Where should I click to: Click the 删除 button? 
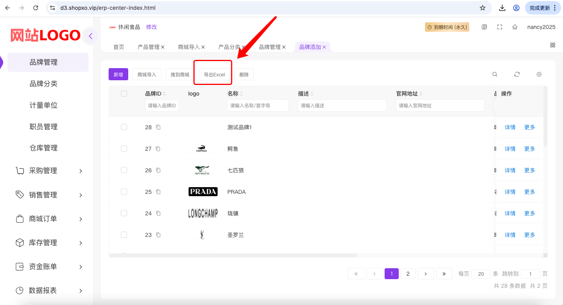pos(244,74)
